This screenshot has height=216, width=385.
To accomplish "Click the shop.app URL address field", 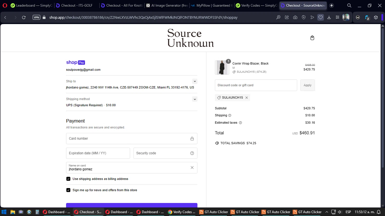I will 143,17.
